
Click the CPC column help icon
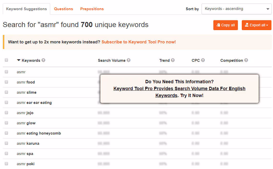tap(203, 60)
